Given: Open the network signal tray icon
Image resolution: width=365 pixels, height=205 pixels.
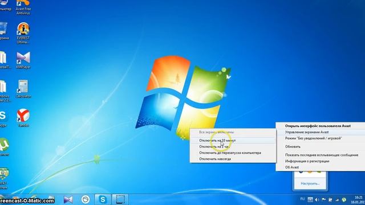Looking at the screenshot, I should (x=337, y=200).
